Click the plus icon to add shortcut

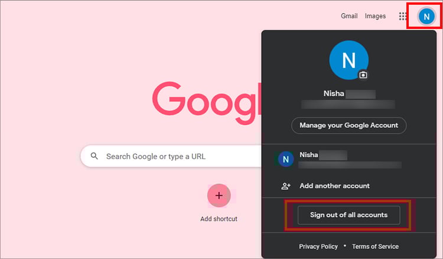point(219,195)
